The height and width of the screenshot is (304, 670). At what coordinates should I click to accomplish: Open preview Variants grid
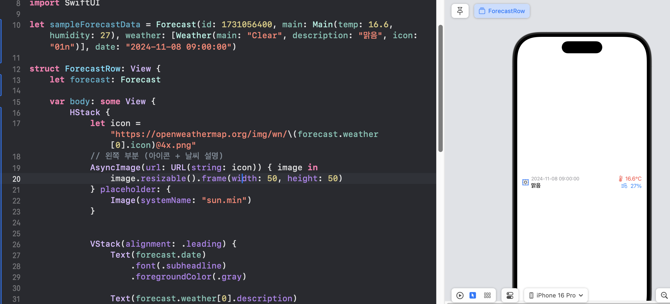pyautogui.click(x=487, y=295)
